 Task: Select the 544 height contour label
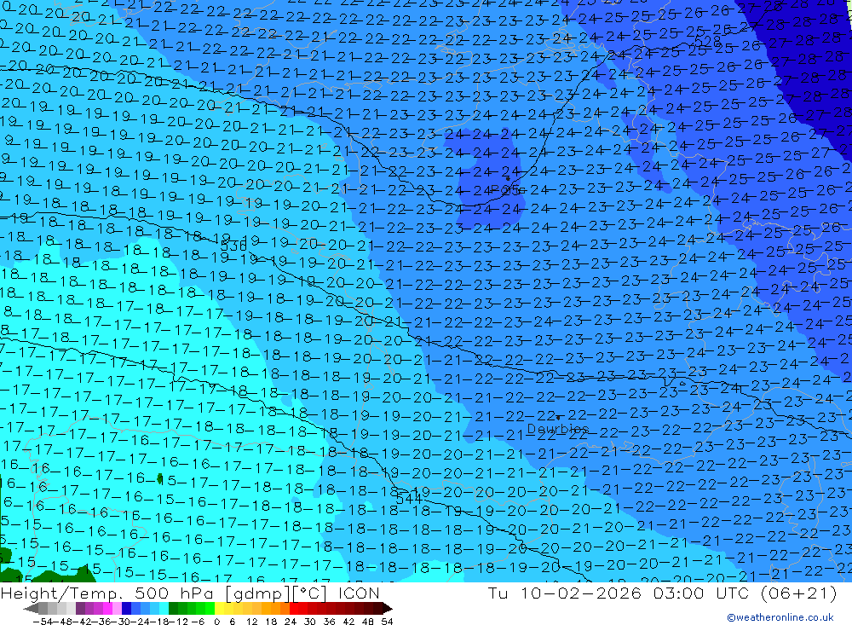tap(409, 498)
